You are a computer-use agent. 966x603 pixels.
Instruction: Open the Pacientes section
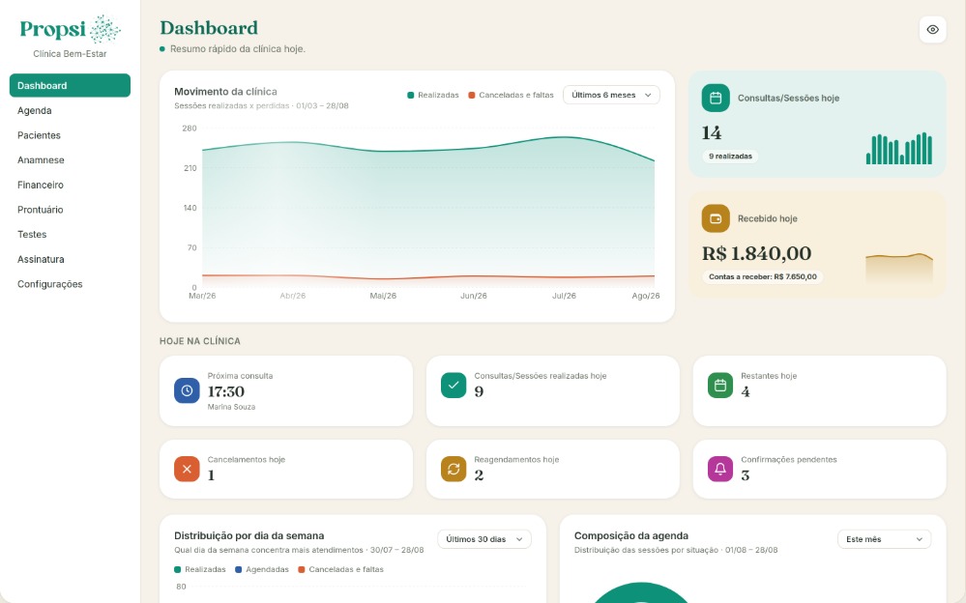click(x=70, y=135)
